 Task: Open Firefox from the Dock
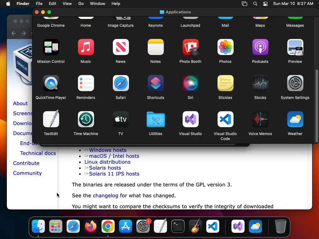pos(91,226)
